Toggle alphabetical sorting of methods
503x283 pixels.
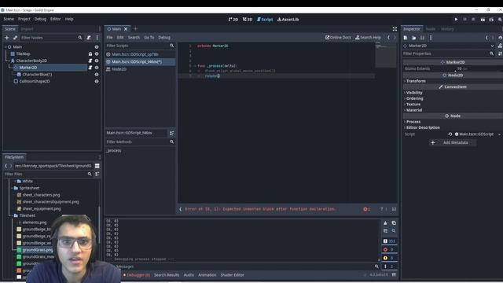(x=171, y=133)
